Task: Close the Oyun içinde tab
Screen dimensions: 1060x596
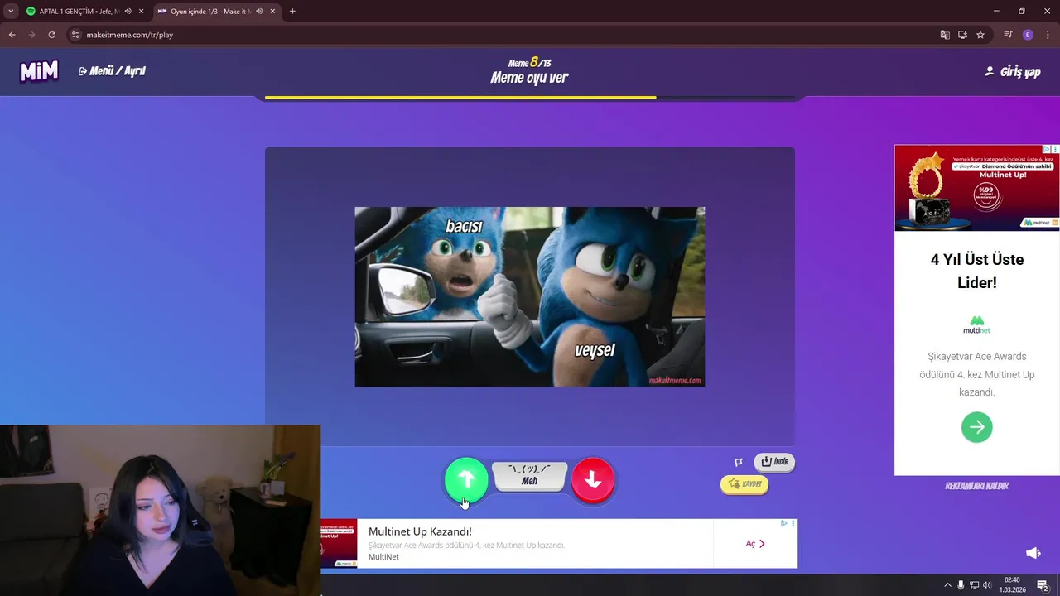Action: point(272,12)
